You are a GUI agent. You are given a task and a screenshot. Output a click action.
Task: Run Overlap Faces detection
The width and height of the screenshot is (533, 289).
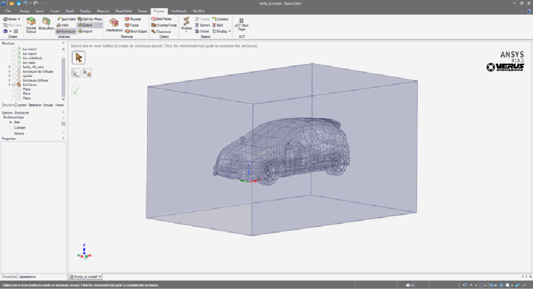coord(164,25)
